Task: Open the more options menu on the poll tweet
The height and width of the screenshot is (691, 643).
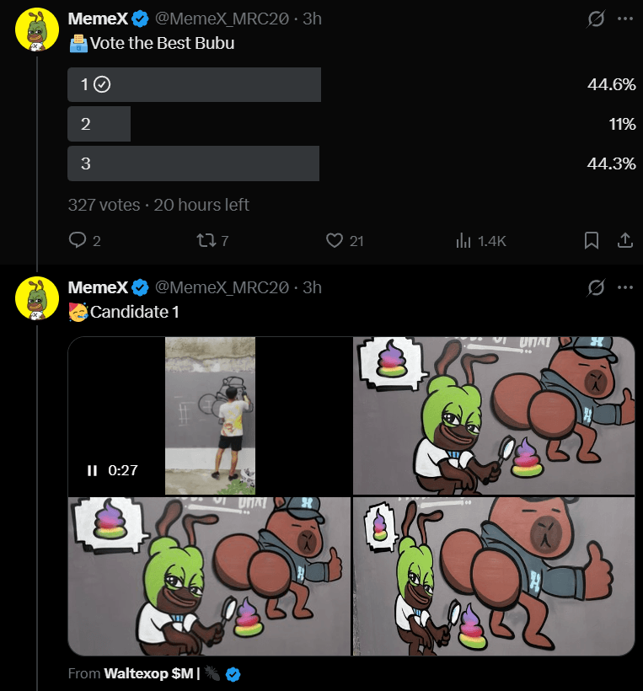Action: pyautogui.click(x=626, y=18)
